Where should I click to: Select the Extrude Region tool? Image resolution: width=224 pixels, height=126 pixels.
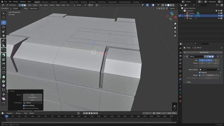3,55
